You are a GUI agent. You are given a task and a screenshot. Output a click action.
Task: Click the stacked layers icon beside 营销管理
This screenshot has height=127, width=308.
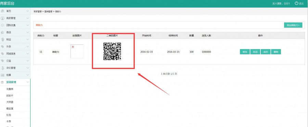[x=2, y=82]
